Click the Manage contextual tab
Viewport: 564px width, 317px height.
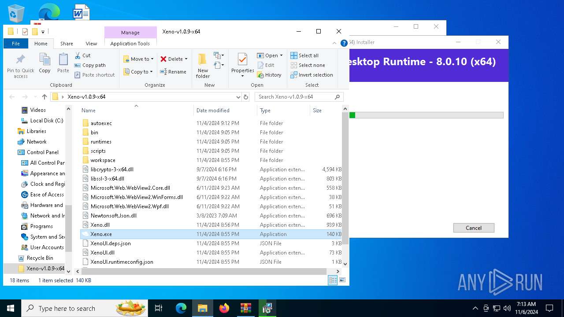point(130,33)
